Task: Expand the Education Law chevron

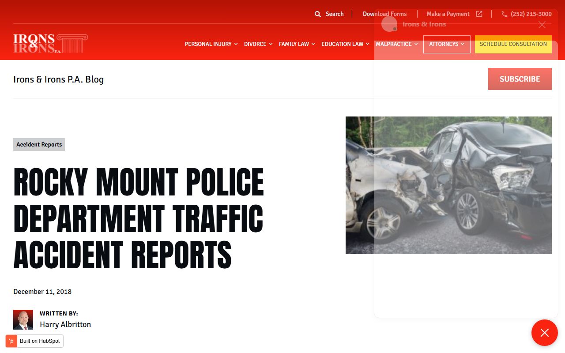Action: click(x=367, y=44)
